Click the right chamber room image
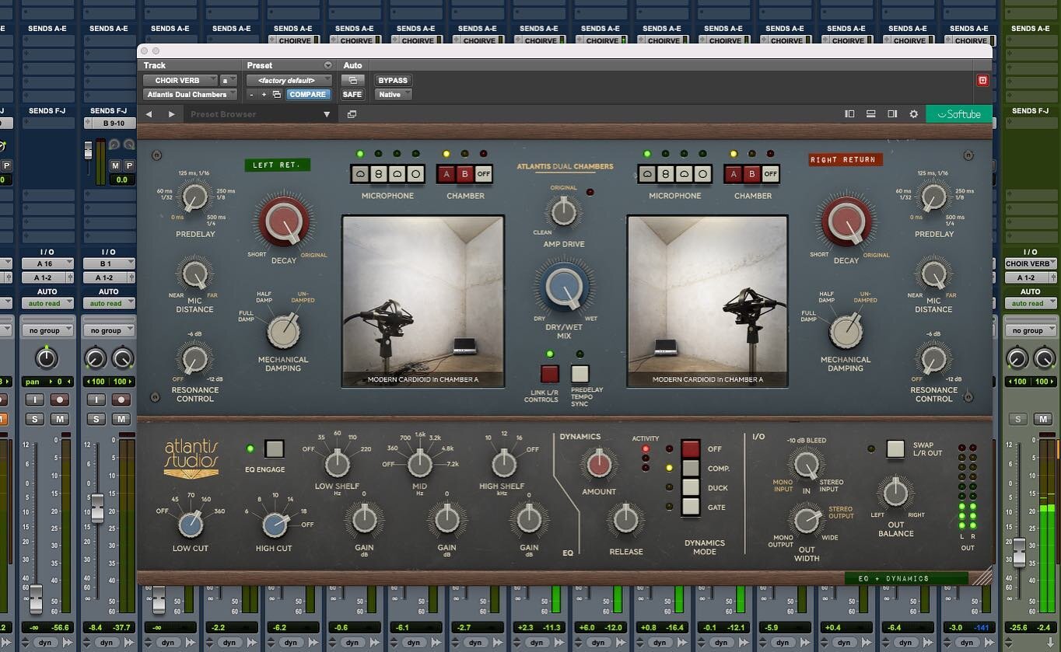Viewport: 1061px width, 652px height. (707, 302)
